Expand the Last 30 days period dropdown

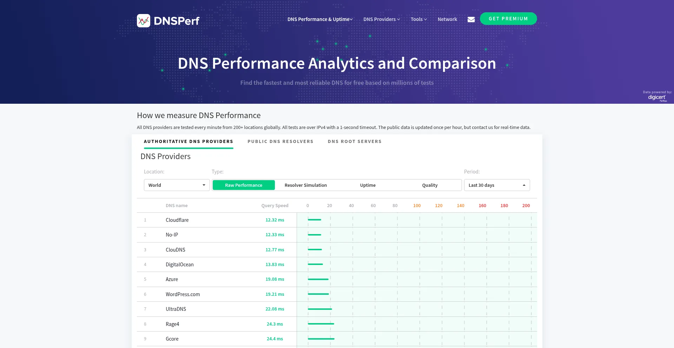point(497,185)
